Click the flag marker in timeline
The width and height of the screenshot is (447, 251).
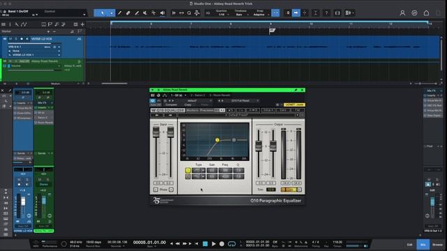(272, 31)
